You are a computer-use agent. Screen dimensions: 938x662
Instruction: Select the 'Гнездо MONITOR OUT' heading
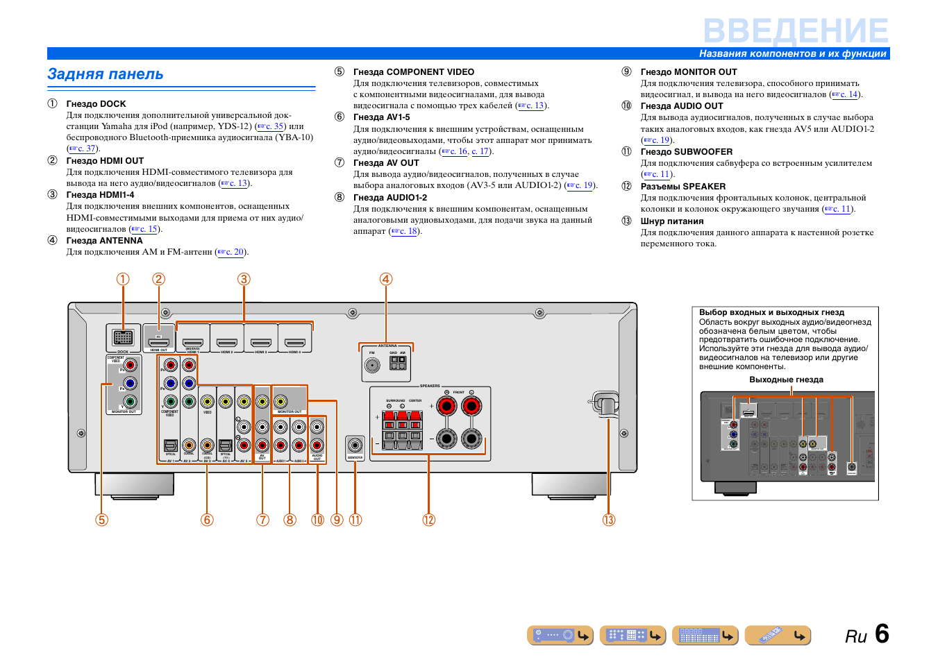pos(689,72)
